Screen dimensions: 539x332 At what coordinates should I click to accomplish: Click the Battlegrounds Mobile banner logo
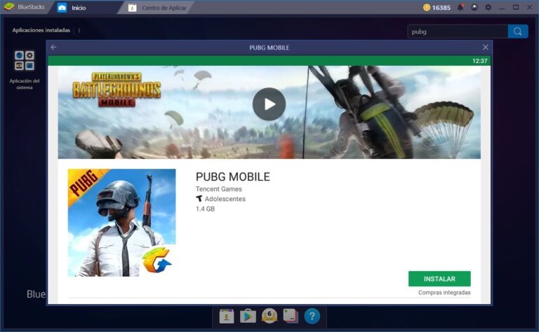point(117,90)
